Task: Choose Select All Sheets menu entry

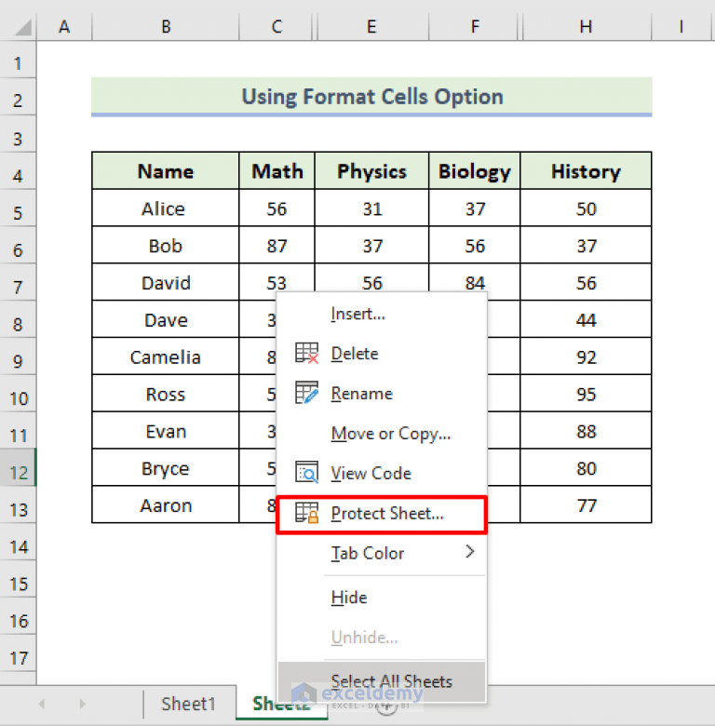Action: (x=382, y=681)
